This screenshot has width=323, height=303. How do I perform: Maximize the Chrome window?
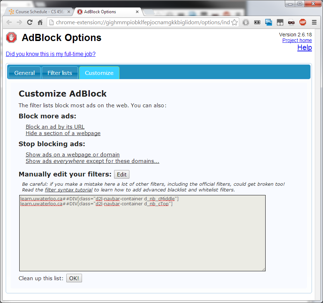pyautogui.click(x=300, y=4)
